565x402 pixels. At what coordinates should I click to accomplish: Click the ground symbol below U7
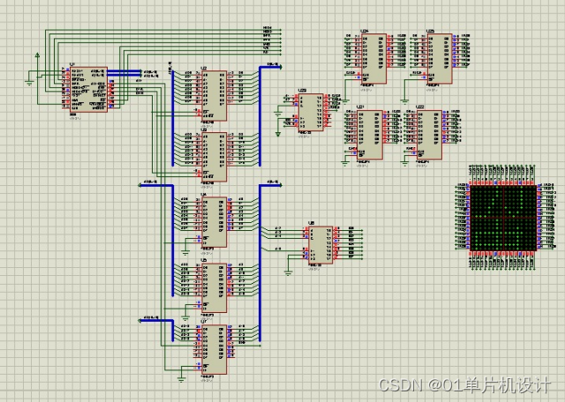(181, 379)
